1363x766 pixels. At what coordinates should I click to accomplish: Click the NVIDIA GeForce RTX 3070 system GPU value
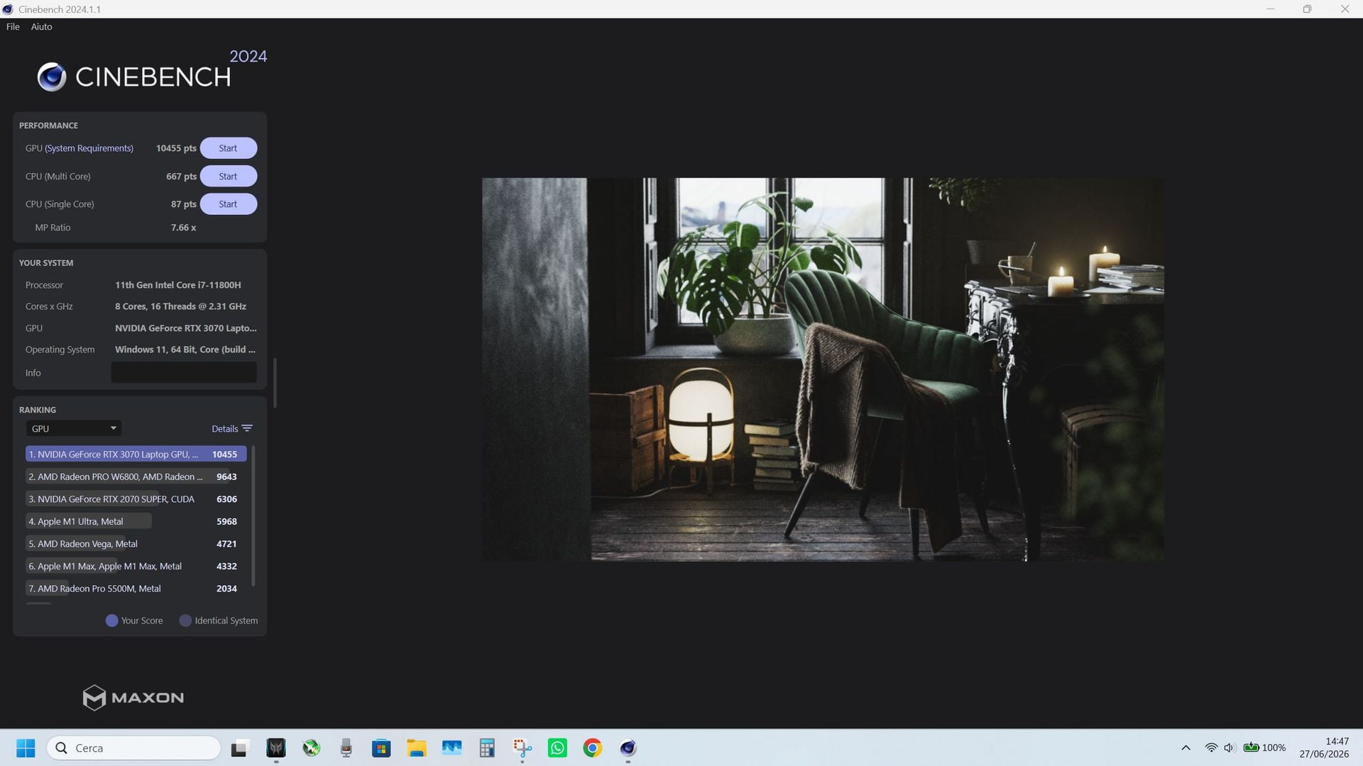[186, 328]
